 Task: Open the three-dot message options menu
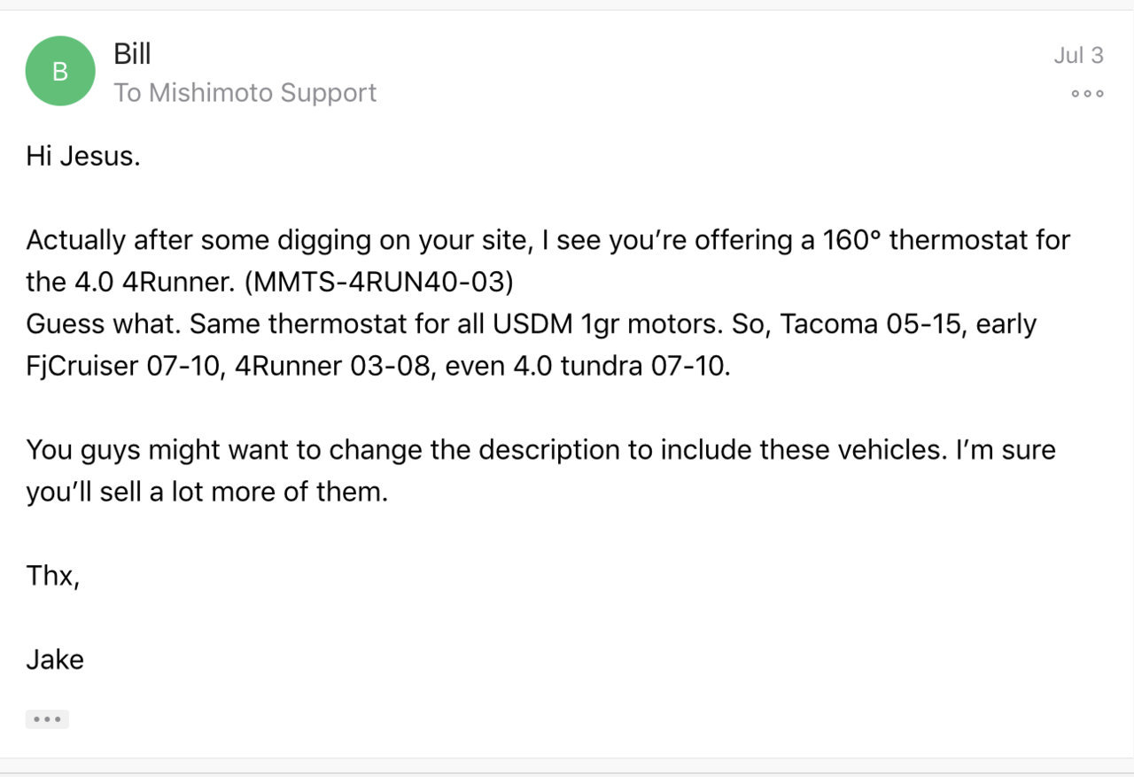point(1087,93)
